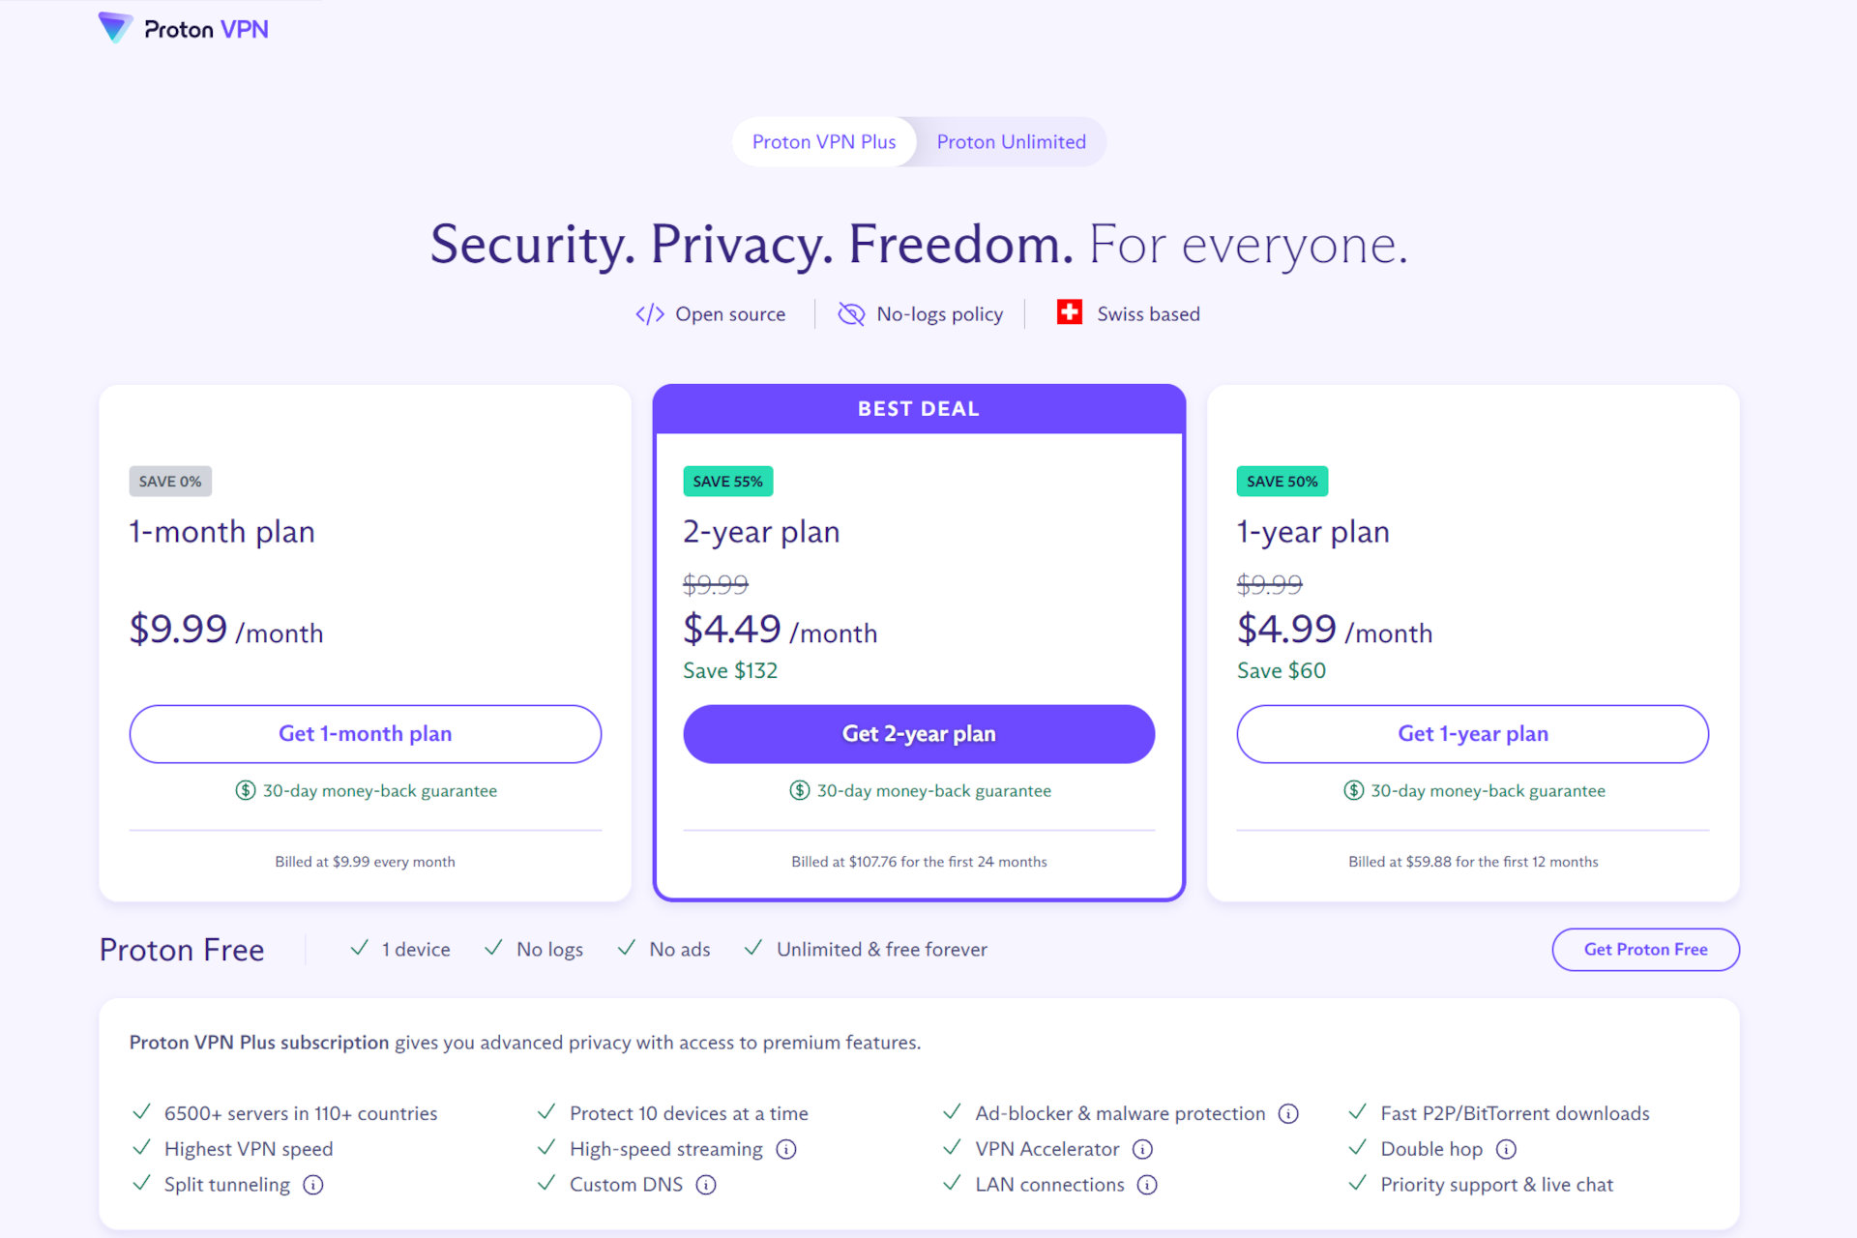The width and height of the screenshot is (1857, 1238).
Task: Click the no-logs policy icon
Action: [850, 313]
